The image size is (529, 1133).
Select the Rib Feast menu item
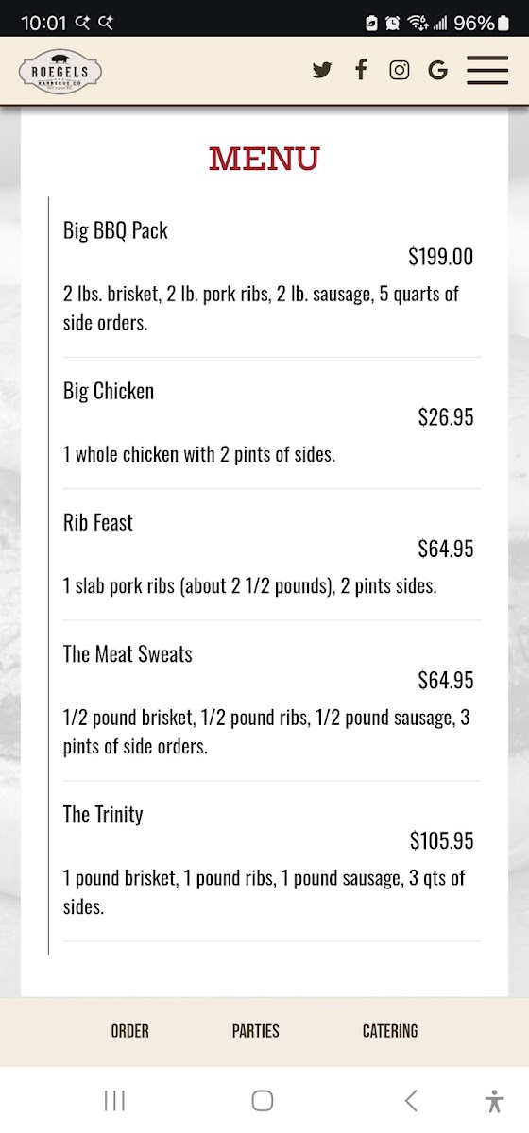[98, 522]
